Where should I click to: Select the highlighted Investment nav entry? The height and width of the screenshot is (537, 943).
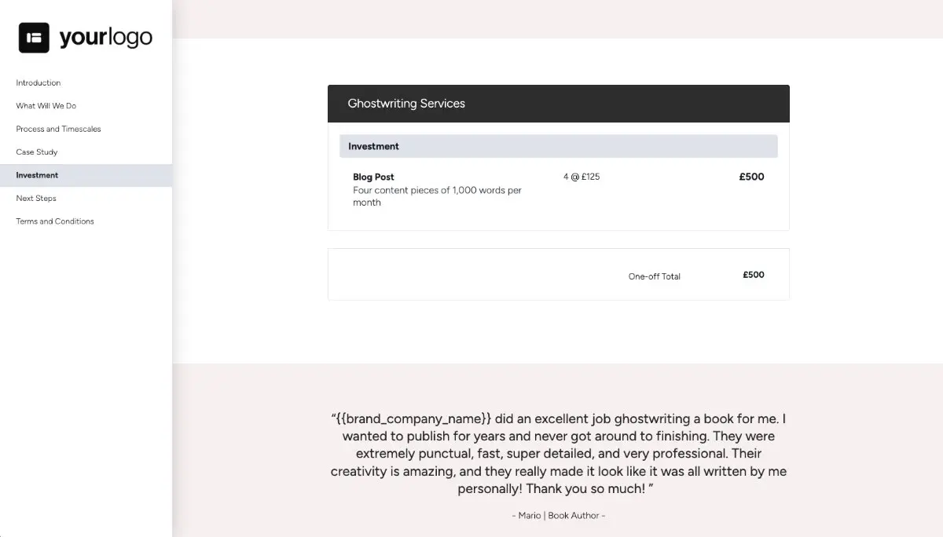(35, 174)
